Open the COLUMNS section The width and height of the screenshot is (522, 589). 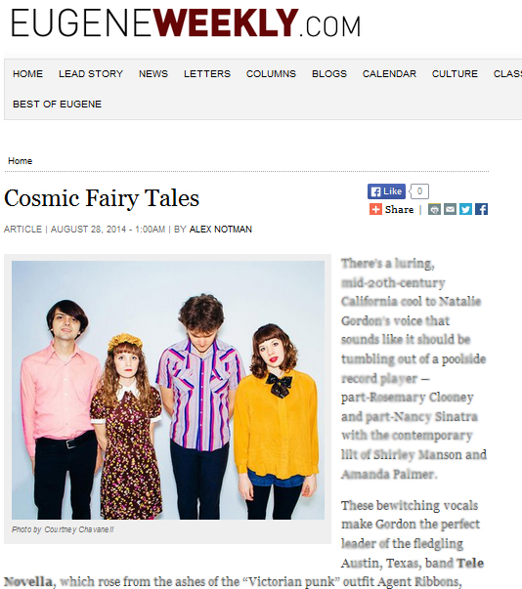[271, 73]
